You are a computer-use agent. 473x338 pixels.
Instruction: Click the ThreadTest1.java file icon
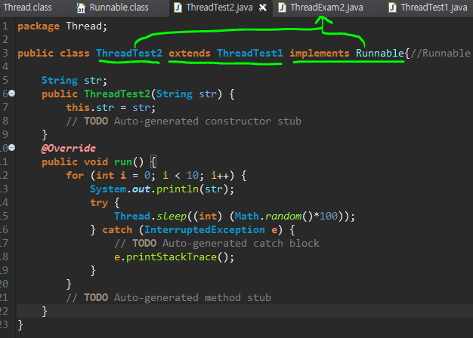(392, 8)
